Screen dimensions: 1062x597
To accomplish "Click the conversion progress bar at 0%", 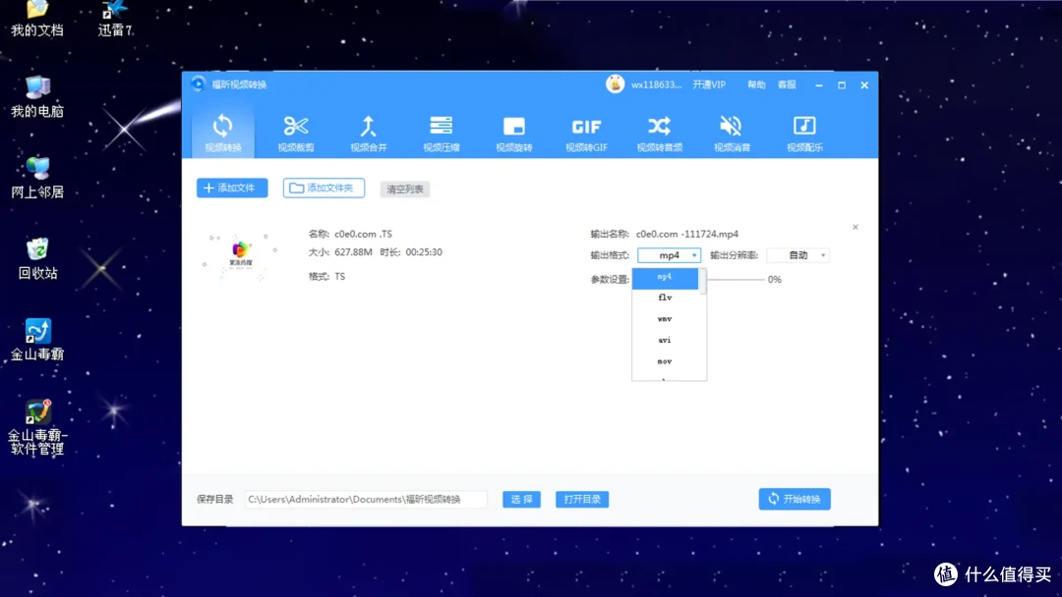I will coord(736,279).
